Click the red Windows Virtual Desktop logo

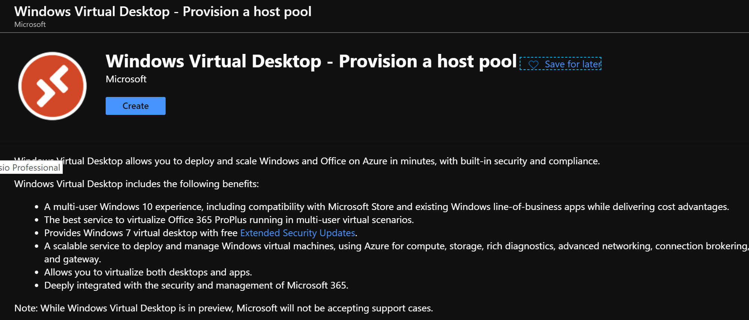(52, 86)
